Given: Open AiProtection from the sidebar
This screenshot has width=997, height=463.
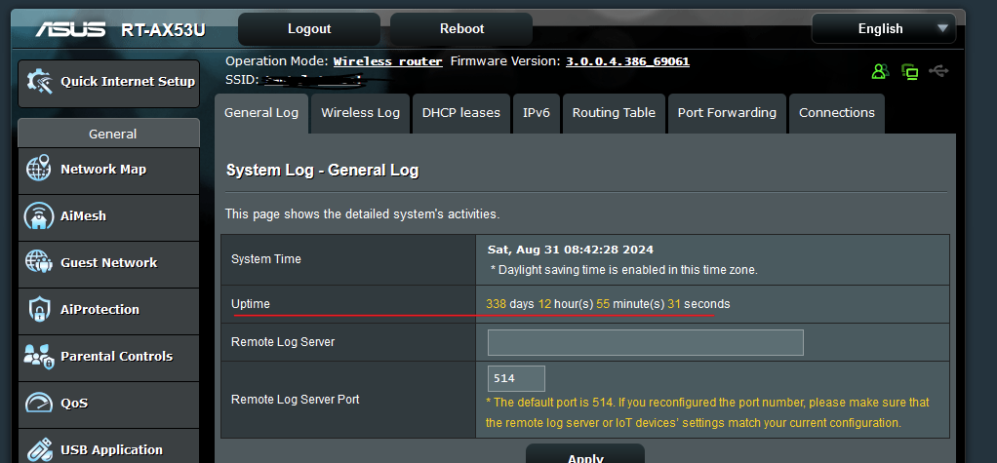Looking at the screenshot, I should [100, 309].
